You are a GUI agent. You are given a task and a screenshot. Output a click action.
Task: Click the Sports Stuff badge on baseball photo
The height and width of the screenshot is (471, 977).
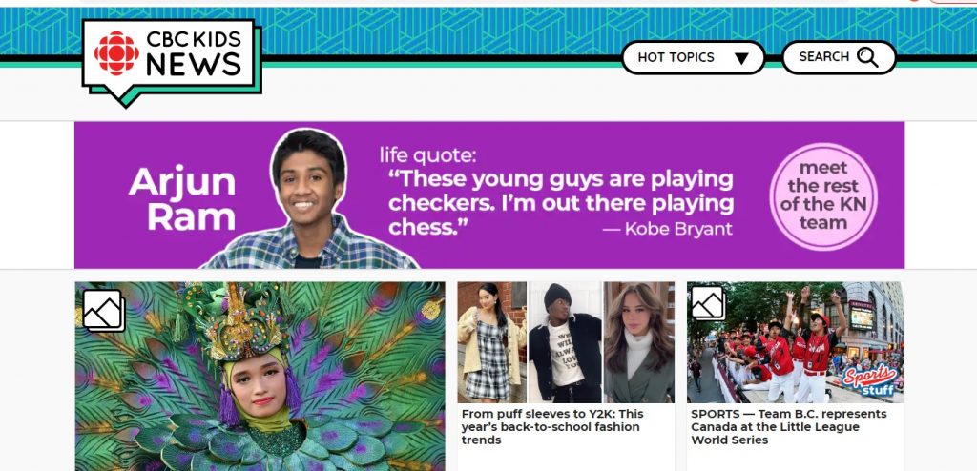click(870, 380)
